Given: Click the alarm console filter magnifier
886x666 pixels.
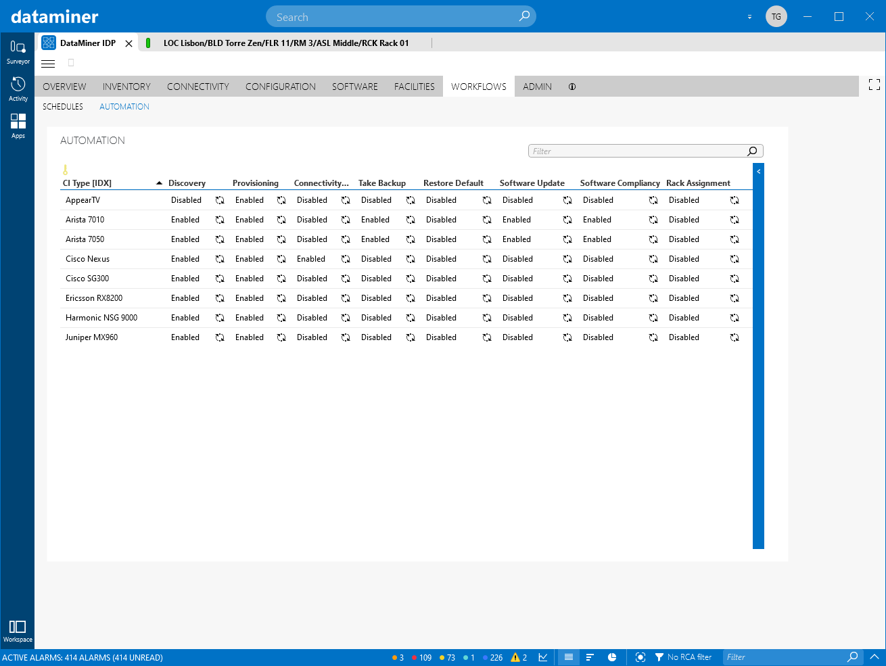Looking at the screenshot, I should (x=853, y=657).
